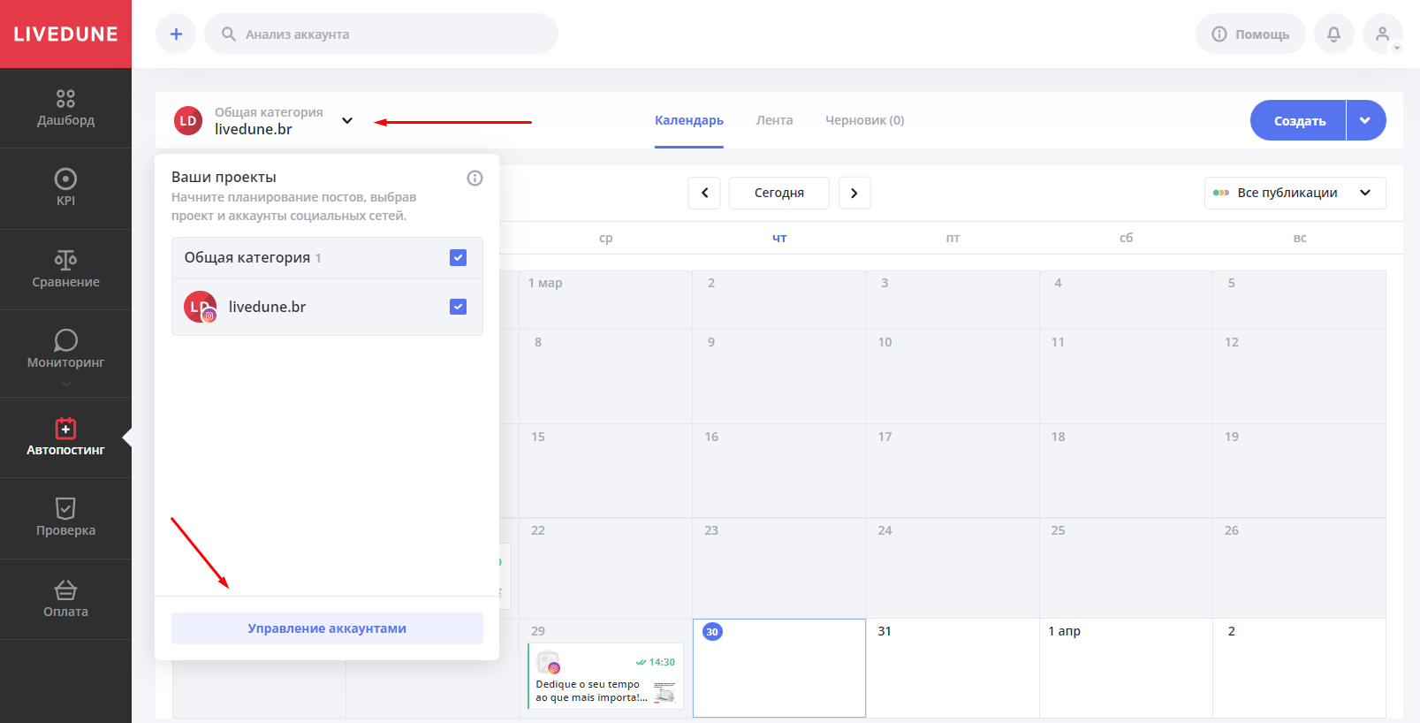This screenshot has width=1420, height=723.
Task: Click the Анализ аккаунта search field
Action: pos(381,34)
